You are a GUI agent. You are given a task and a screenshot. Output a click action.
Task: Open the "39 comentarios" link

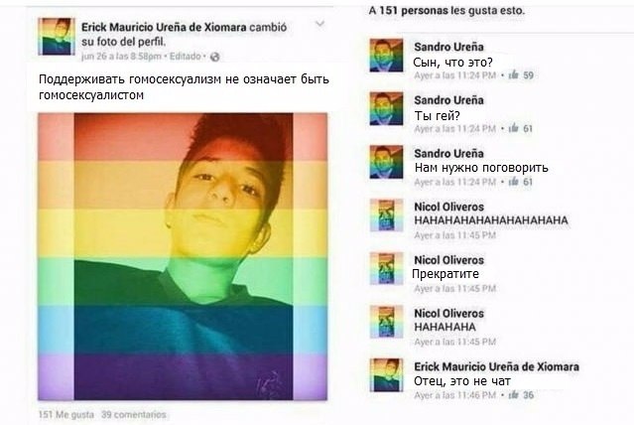tap(133, 414)
